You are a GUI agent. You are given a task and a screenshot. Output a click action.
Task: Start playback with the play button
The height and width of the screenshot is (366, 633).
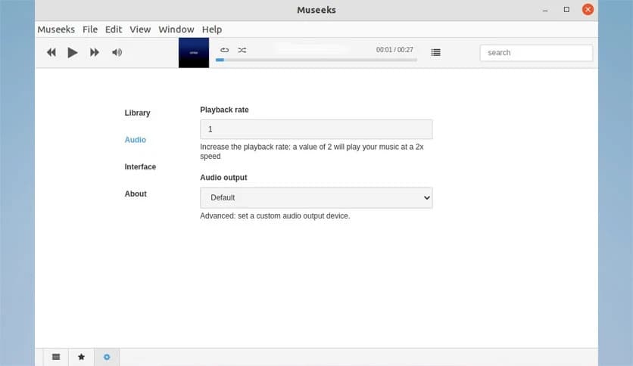(73, 52)
